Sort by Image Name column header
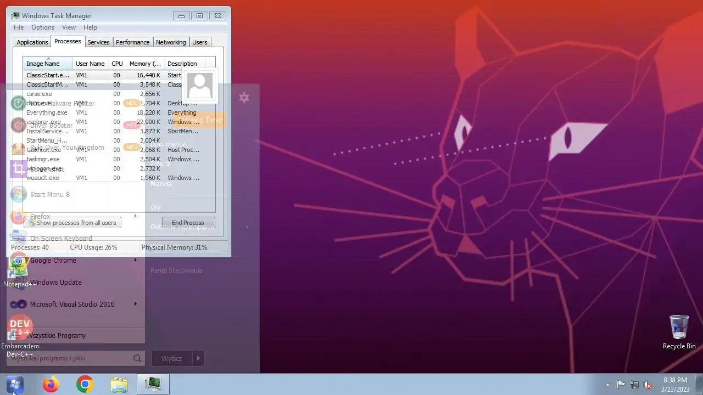Image resolution: width=703 pixels, height=395 pixels. 48,64
